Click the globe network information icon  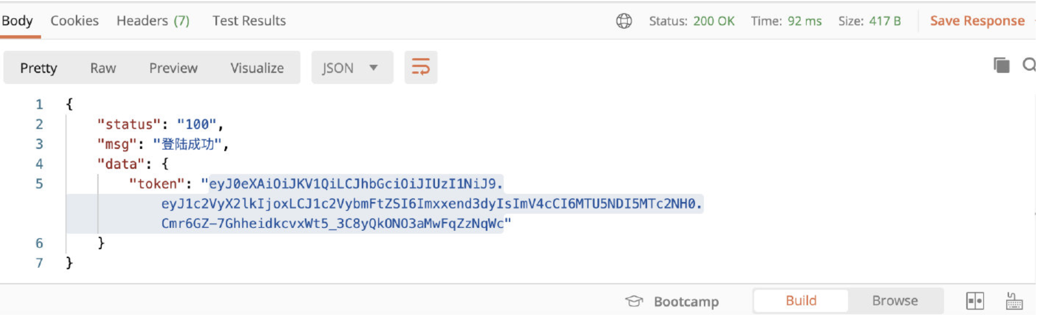point(624,21)
